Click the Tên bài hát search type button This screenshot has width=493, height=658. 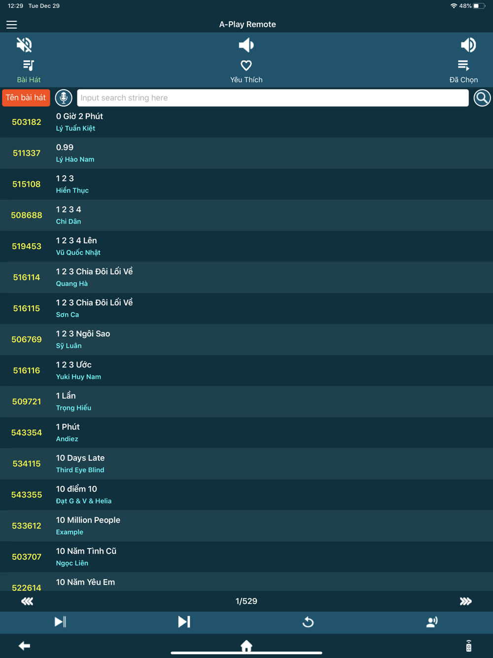tap(26, 98)
